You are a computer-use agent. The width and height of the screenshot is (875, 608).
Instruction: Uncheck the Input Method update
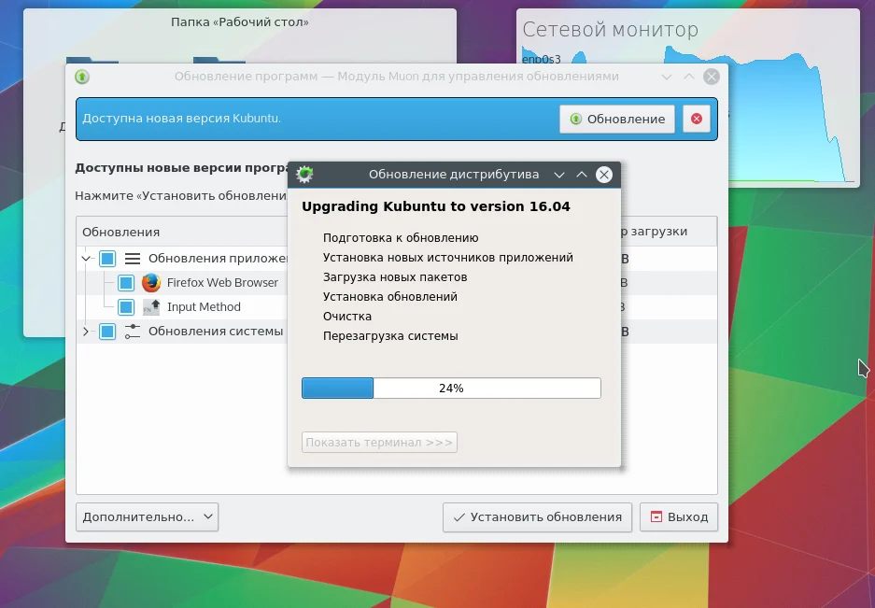pos(126,307)
